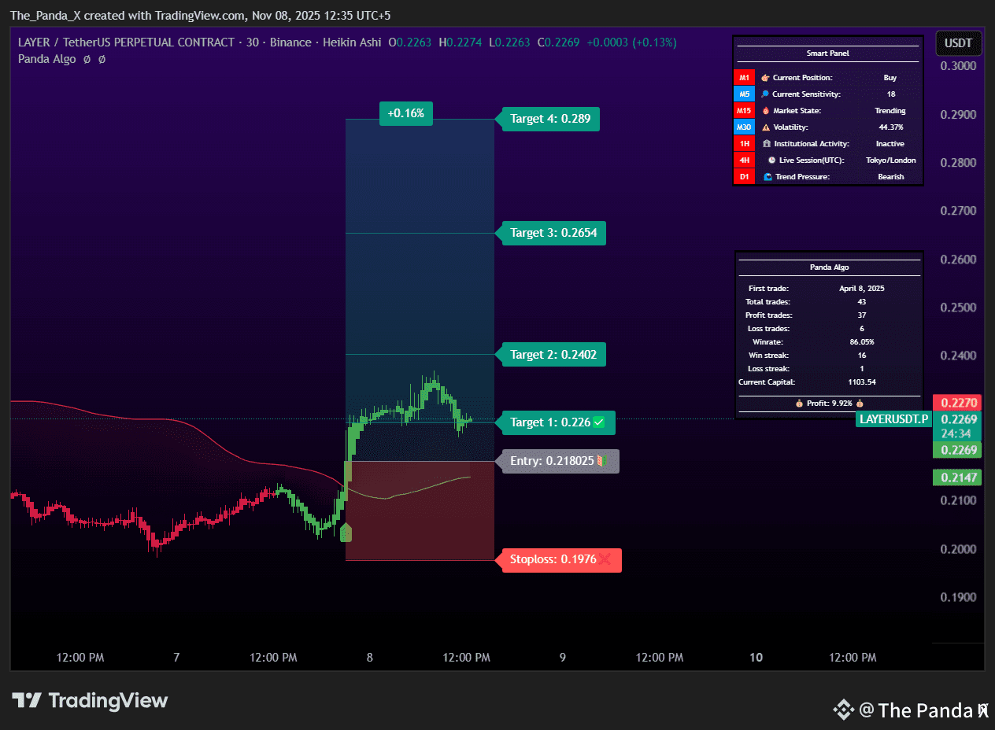The width and height of the screenshot is (995, 730).
Task: Click the wave icon beside Trend Pressure
Action: pyautogui.click(x=768, y=177)
